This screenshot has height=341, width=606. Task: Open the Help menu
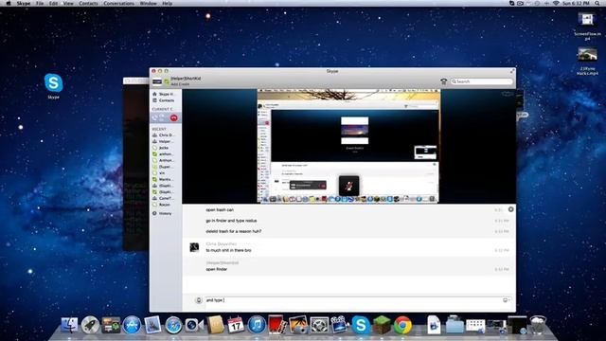point(167,3)
